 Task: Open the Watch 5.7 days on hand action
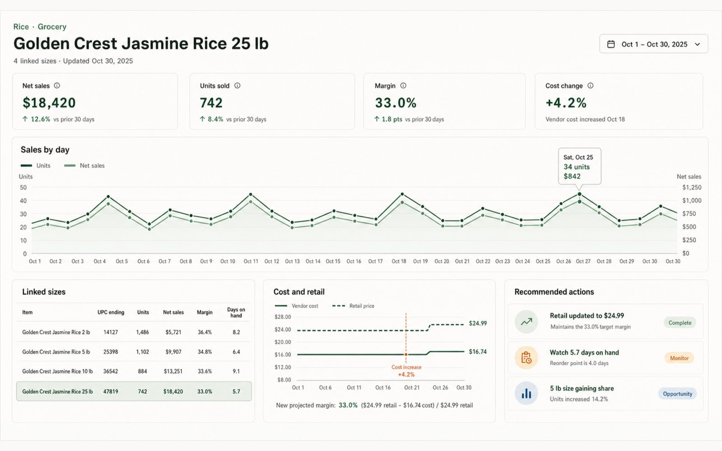605,358
